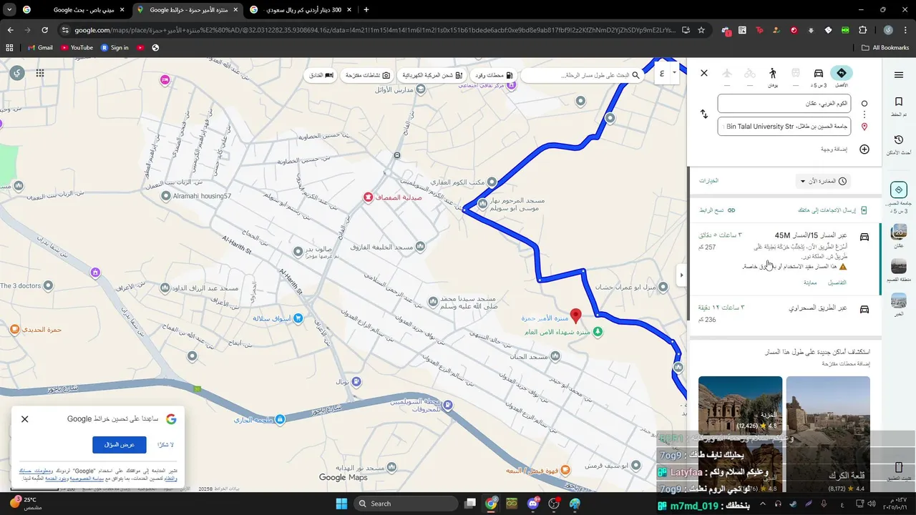Filter by hotels chip
916x515 pixels.
(x=321, y=75)
